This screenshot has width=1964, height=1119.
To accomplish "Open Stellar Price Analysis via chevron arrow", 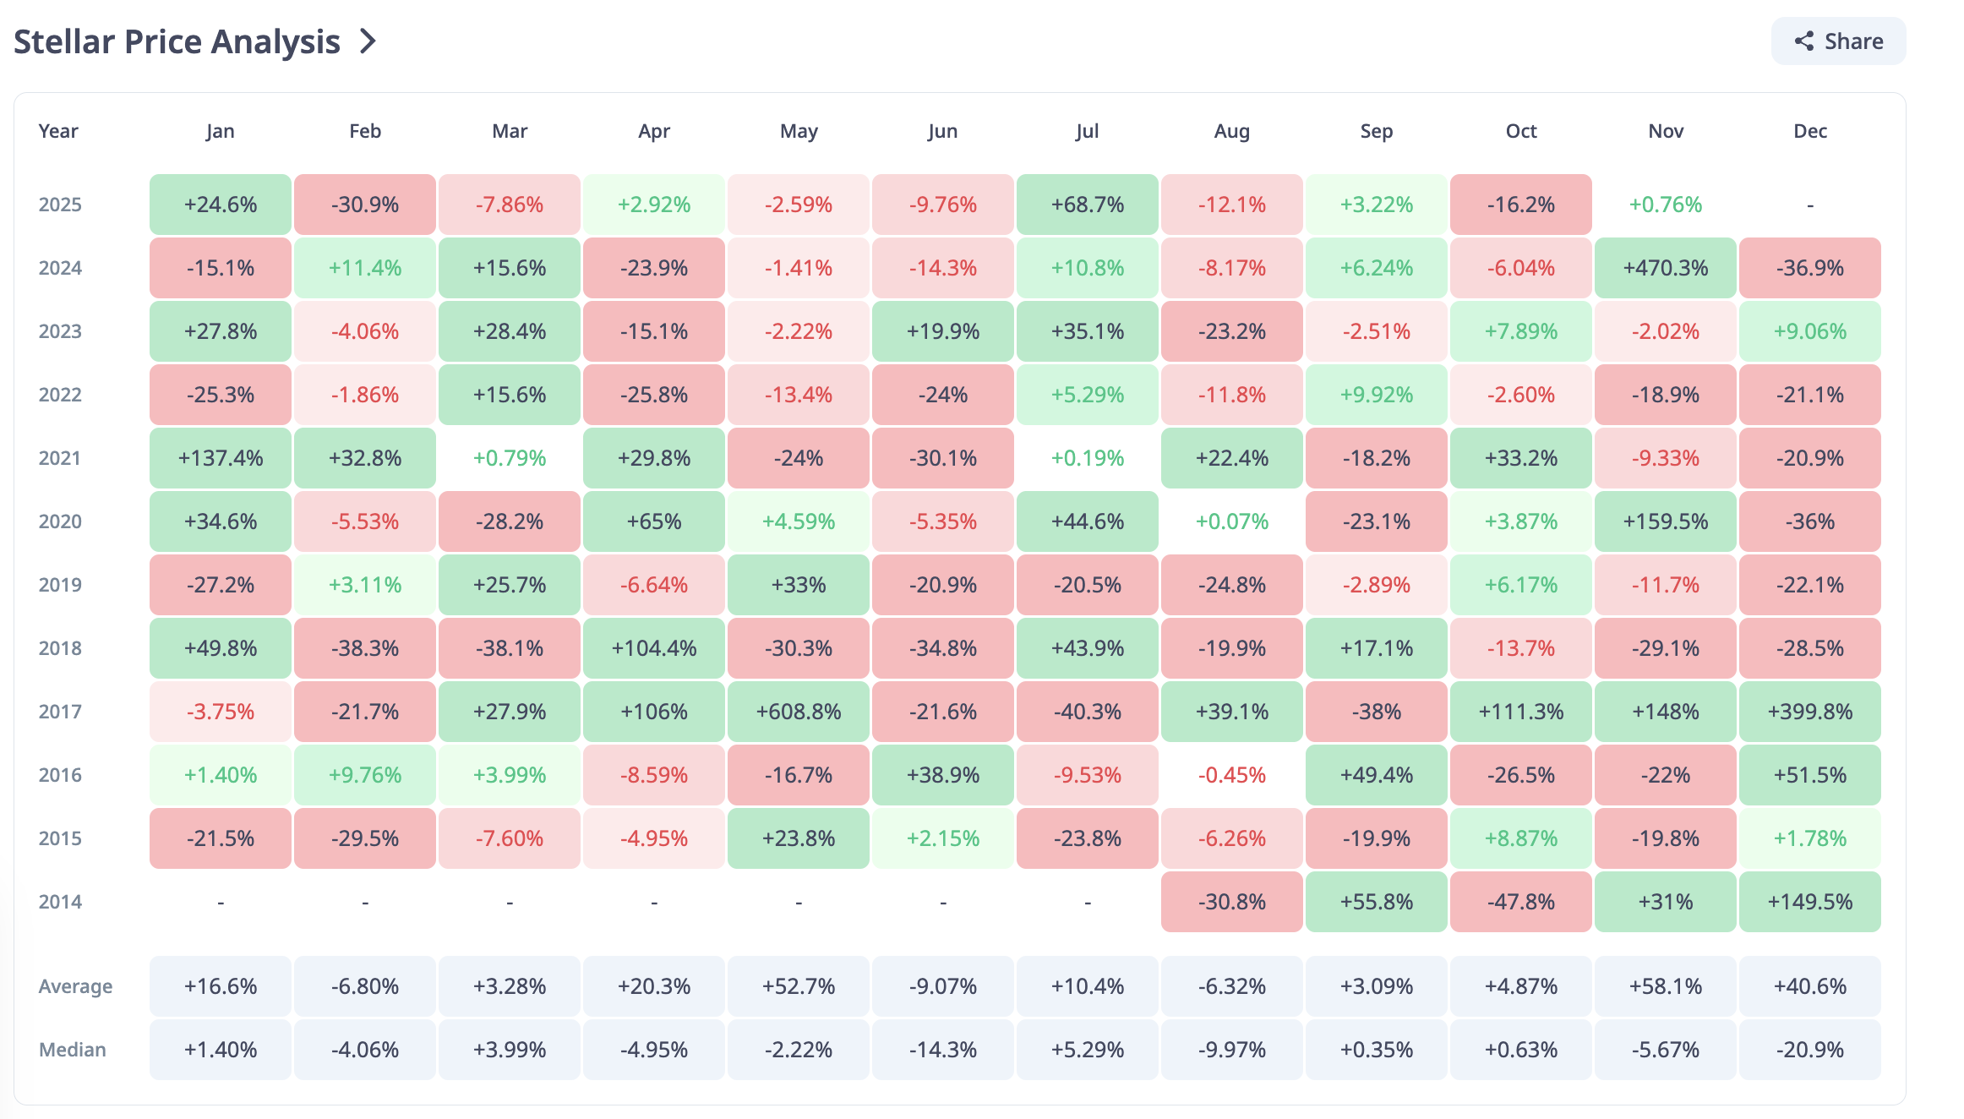I will click(367, 41).
